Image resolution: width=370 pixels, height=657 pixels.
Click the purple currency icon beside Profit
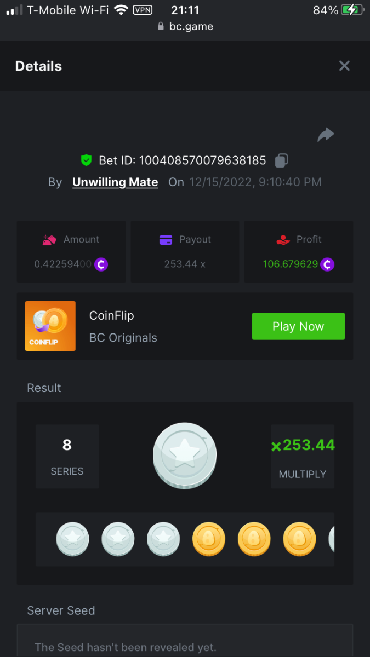(x=327, y=264)
